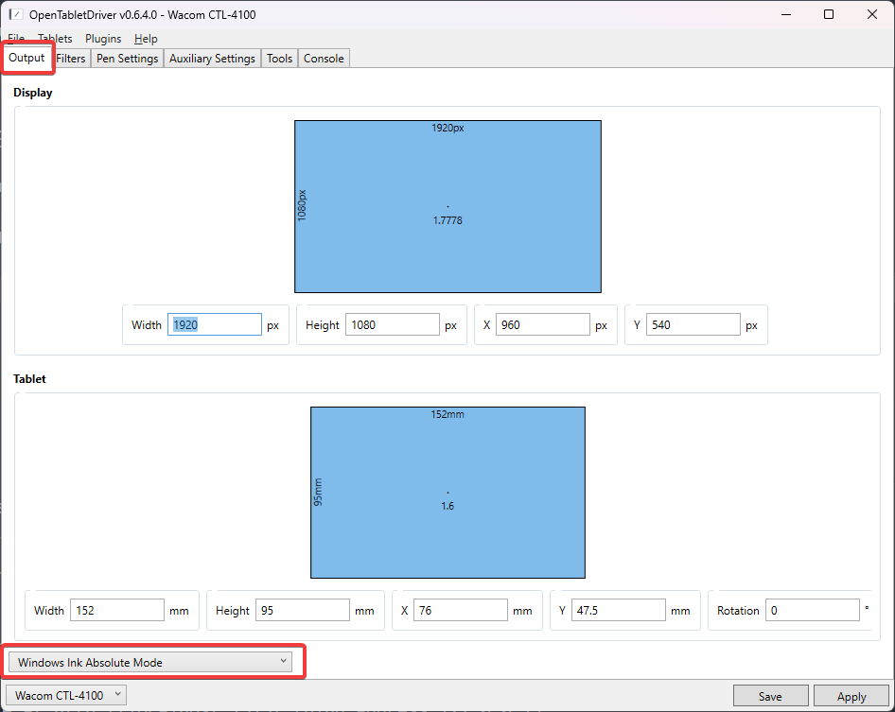The width and height of the screenshot is (895, 712).
Task: Show the Console tab
Action: (324, 59)
